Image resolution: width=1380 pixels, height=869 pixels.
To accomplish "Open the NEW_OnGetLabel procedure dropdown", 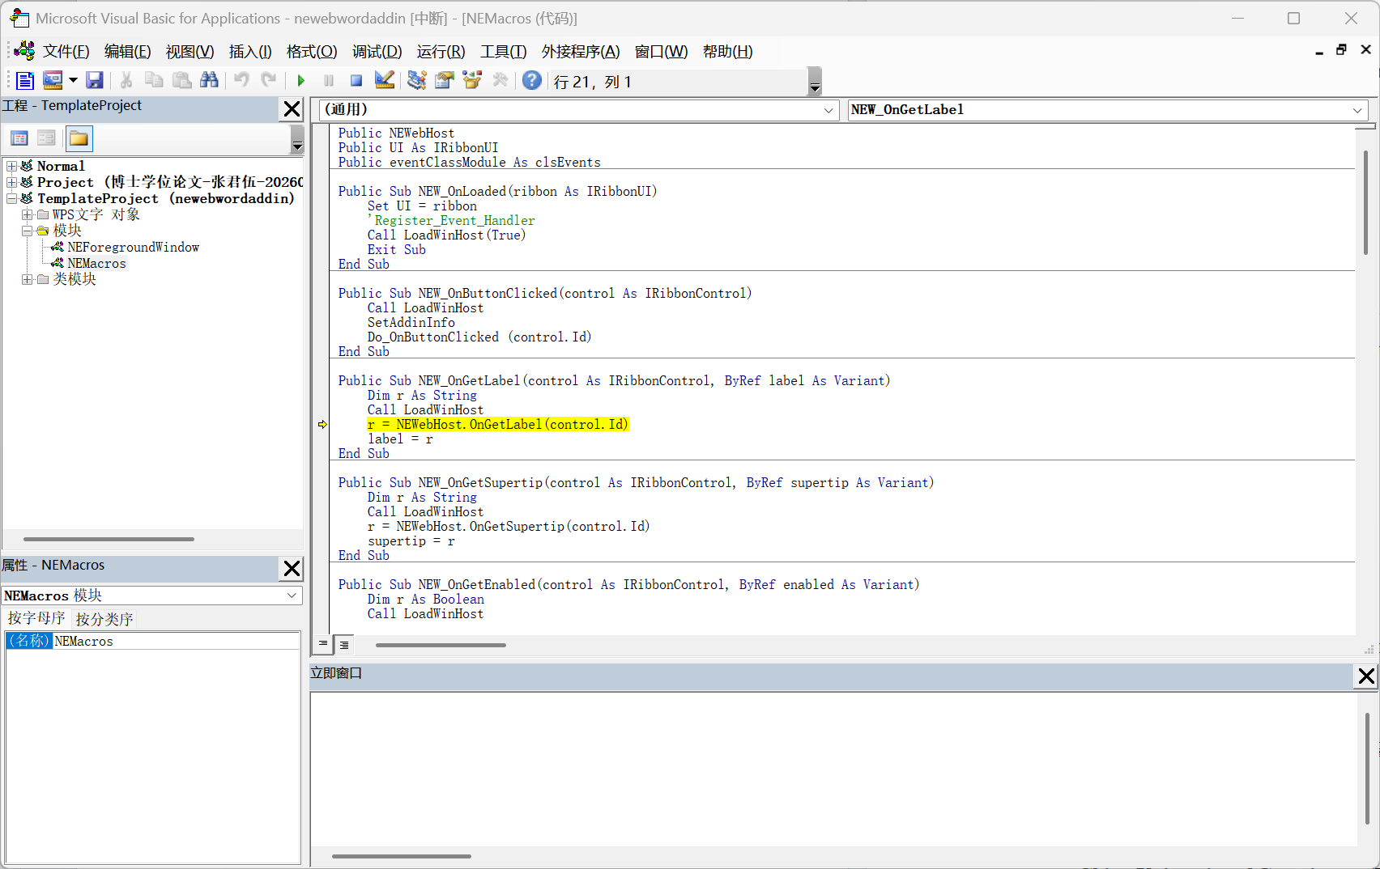I will 1357,110.
